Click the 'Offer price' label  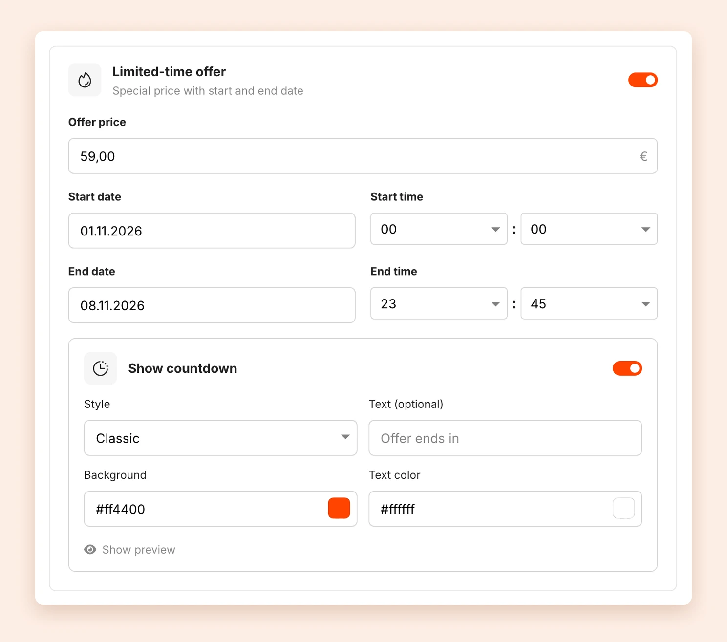pos(97,122)
